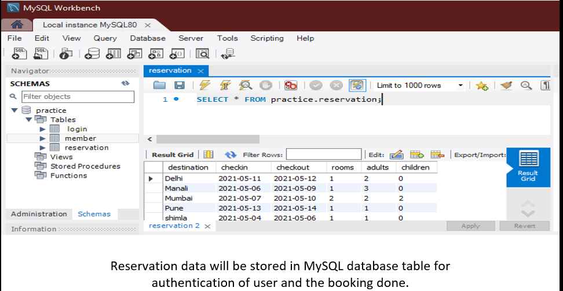Click the Filter Rows input field

tap(323, 154)
